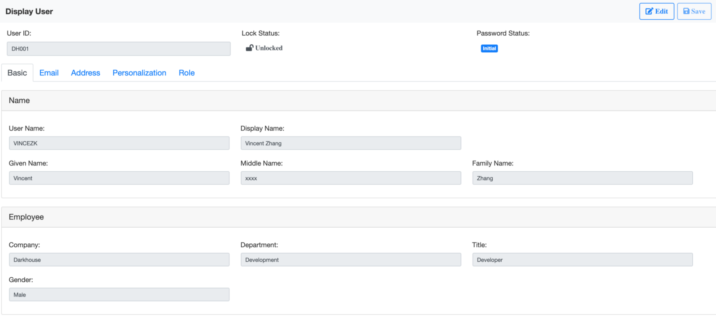The width and height of the screenshot is (716, 322).
Task: Click the Unlocked padlock icon
Action: 249,48
